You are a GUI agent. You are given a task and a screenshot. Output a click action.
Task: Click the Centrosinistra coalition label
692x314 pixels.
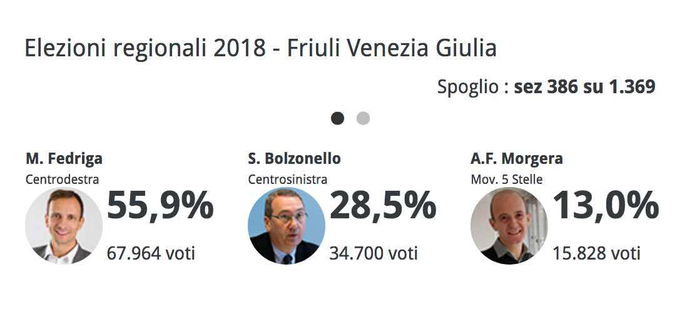pyautogui.click(x=287, y=180)
